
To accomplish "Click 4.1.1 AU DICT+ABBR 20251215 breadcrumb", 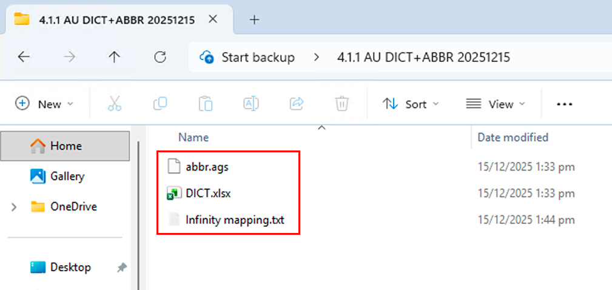I will (423, 58).
